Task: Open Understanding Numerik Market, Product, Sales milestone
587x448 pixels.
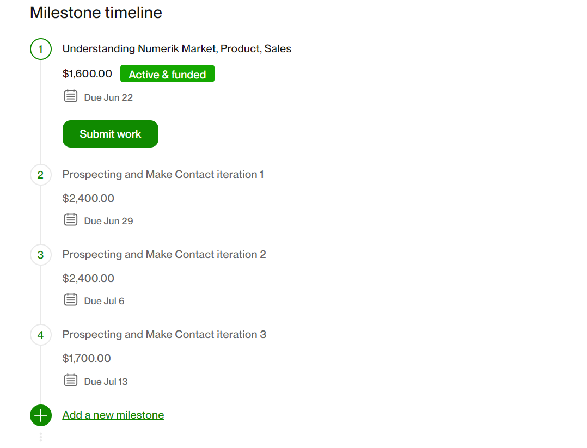Action: (176, 48)
